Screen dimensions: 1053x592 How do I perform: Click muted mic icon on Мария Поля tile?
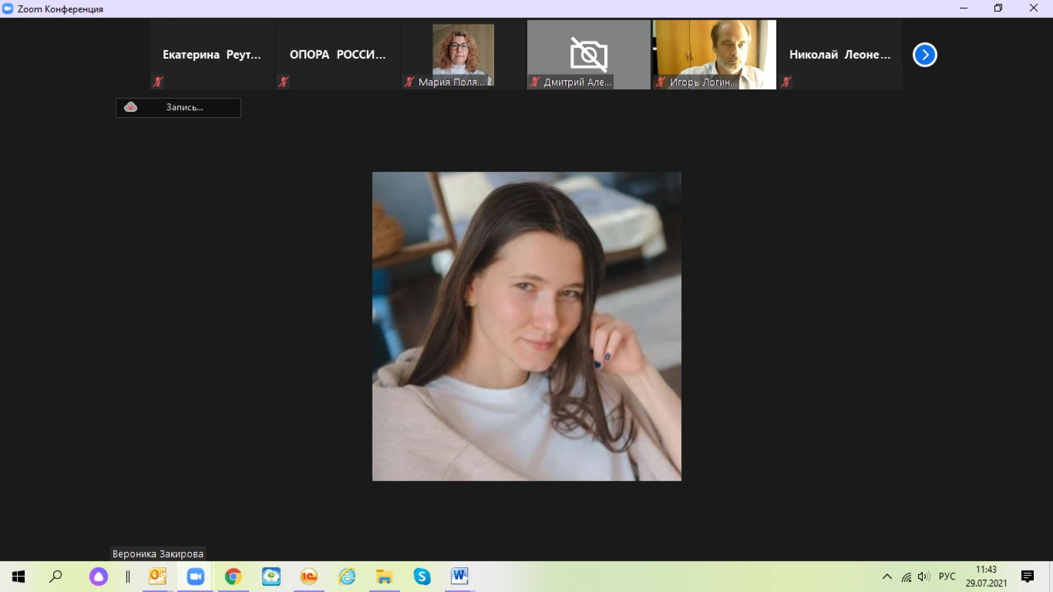[x=409, y=82]
